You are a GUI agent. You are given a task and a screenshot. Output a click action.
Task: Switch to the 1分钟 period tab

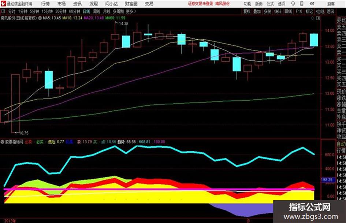tap(23, 11)
